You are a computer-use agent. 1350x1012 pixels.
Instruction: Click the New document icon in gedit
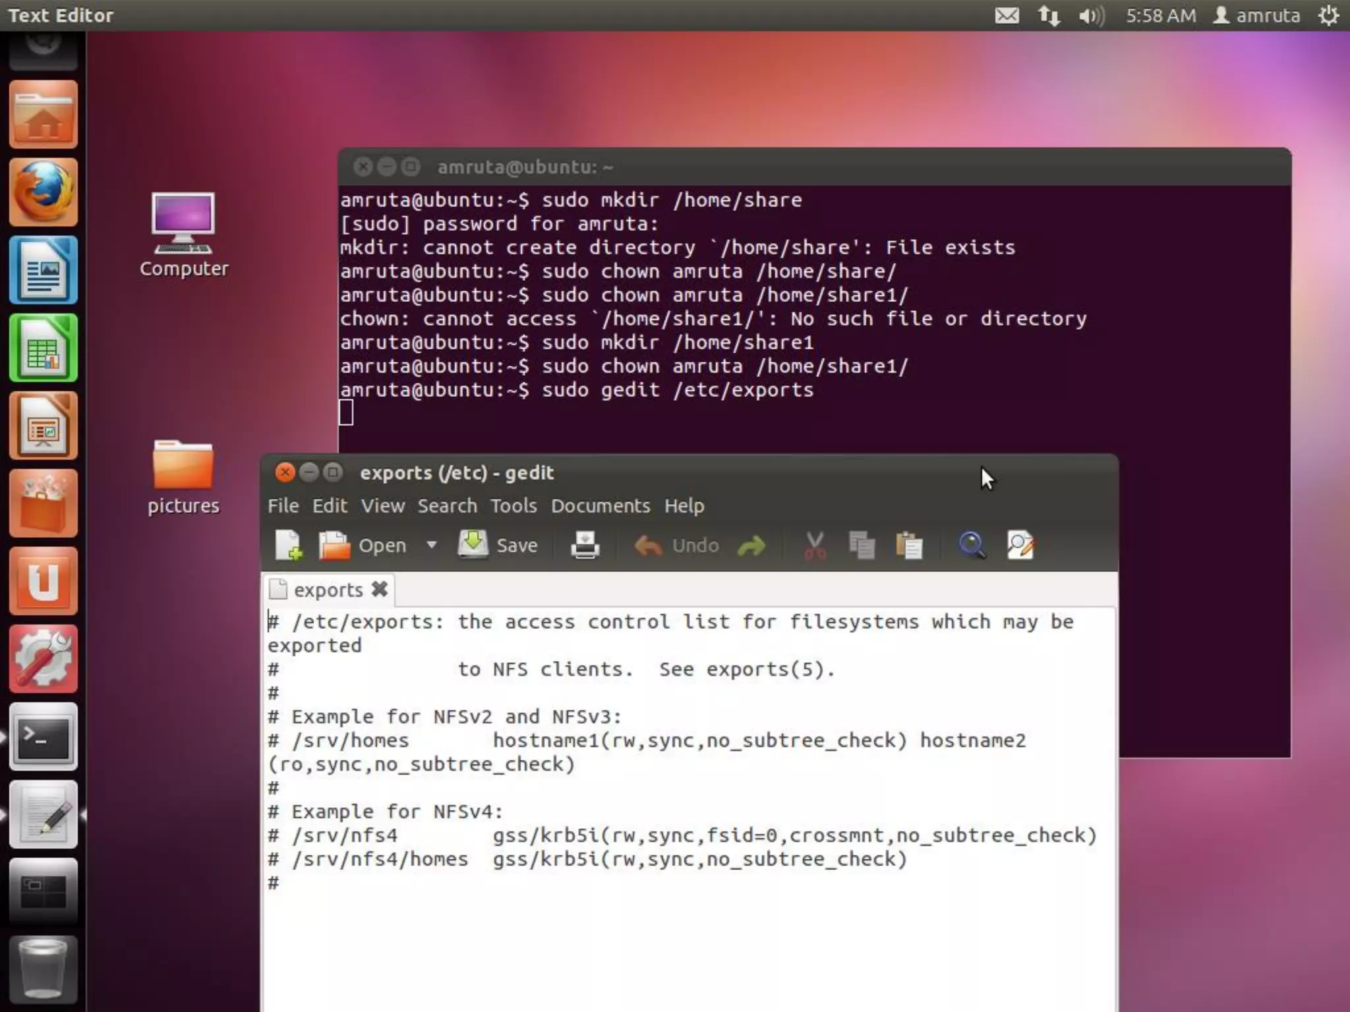[x=288, y=545]
